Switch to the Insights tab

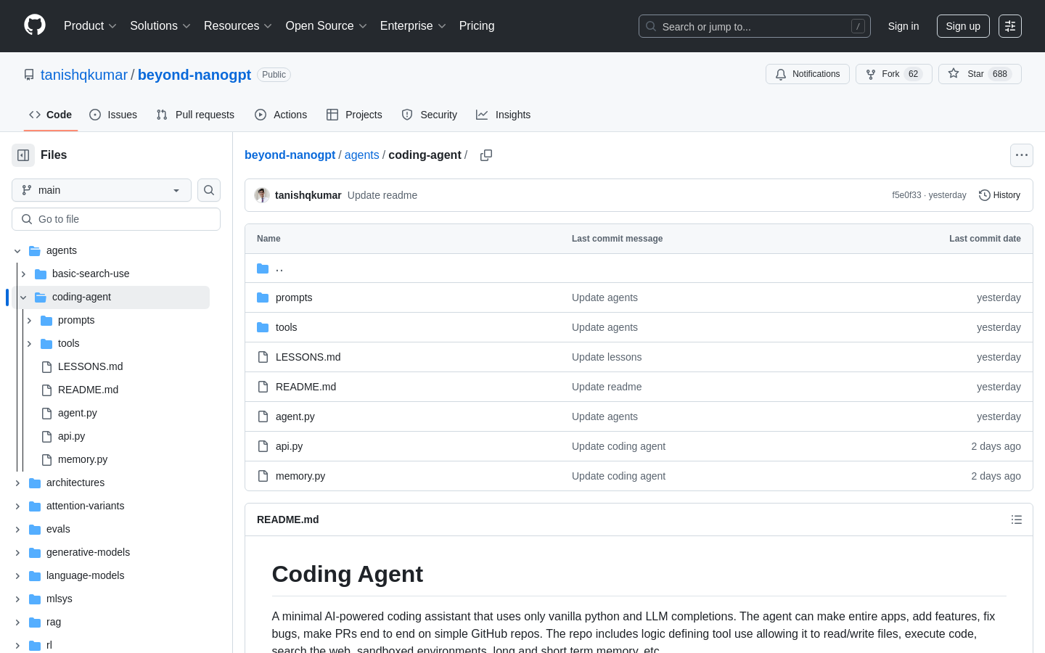click(503, 115)
